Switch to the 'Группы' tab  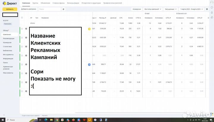pos(35,3)
